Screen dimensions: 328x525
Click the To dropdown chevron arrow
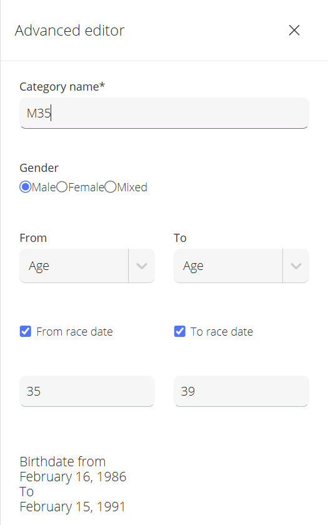296,266
